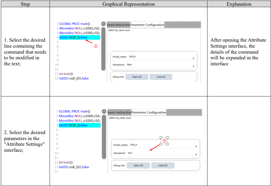Select Parameter Configuration tab in step 2 screenshot
The height and width of the screenshot is (186, 271).
click(149, 112)
